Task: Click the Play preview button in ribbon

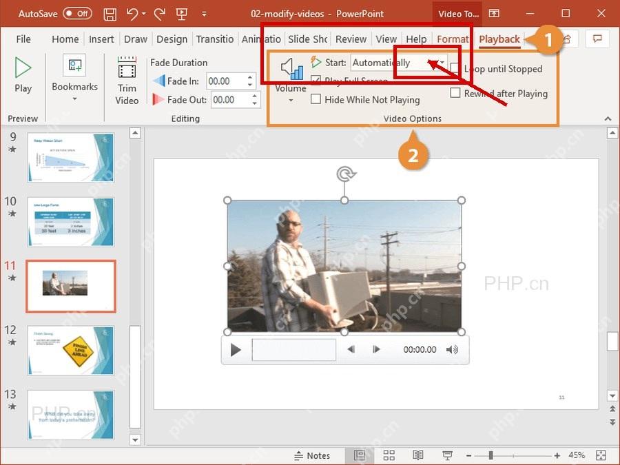Action: click(23, 75)
